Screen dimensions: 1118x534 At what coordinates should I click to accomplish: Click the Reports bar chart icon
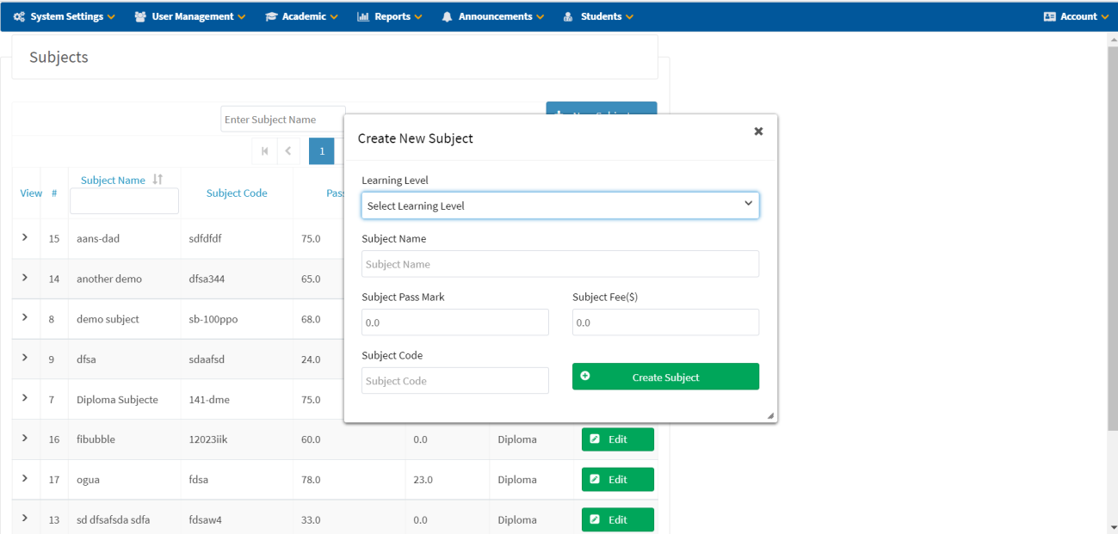[363, 16]
